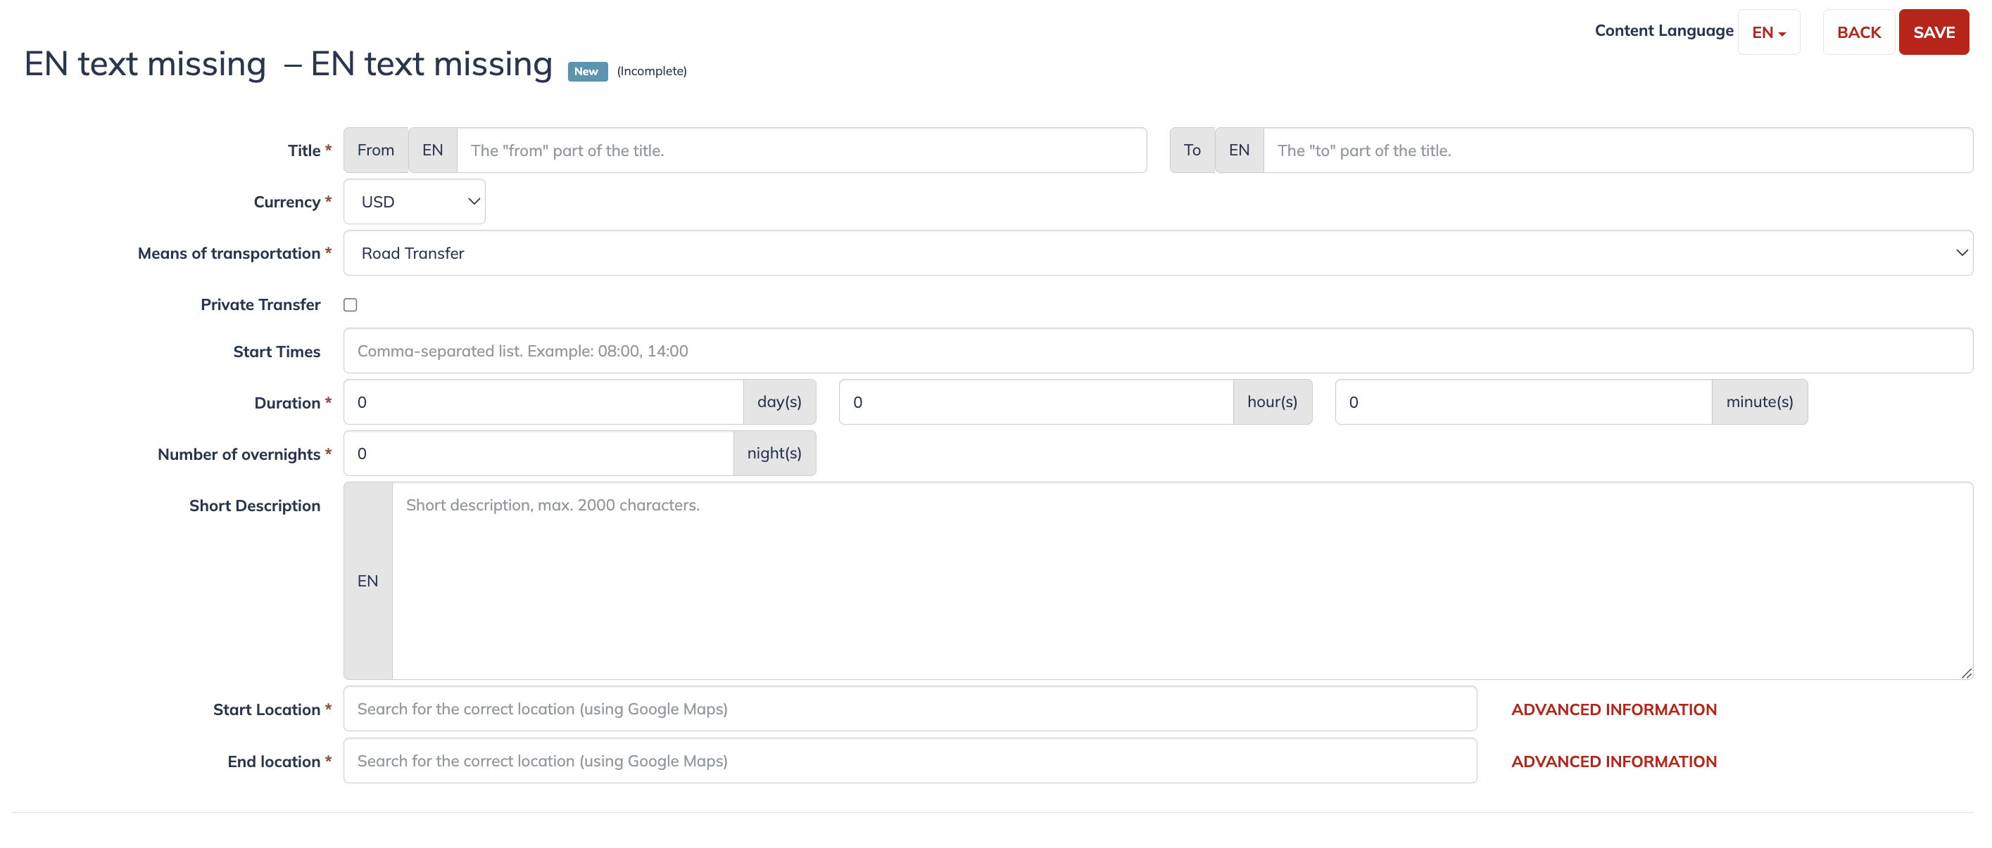Screen dimensions: 1992x848
Task: Click the (Incomplete) status text
Action: click(x=651, y=71)
